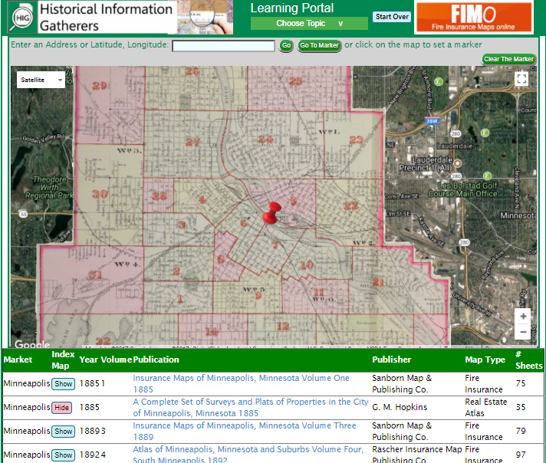
Task: Click plate number 10 on the map
Action: 307,265
